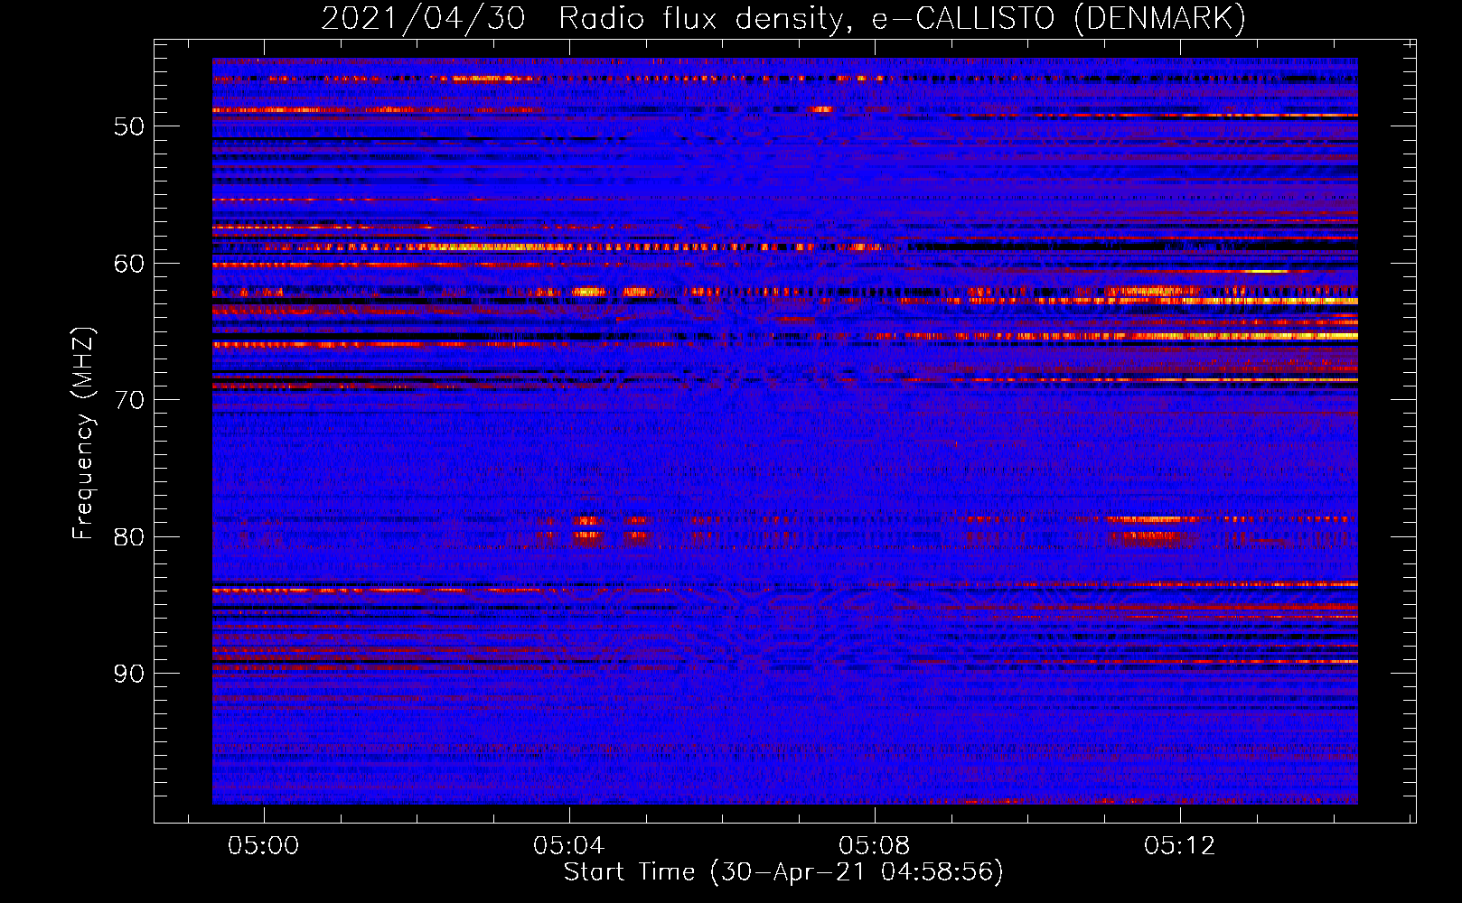Click the 70 frequency tick label
Screen dimensions: 1462x903
129,400
